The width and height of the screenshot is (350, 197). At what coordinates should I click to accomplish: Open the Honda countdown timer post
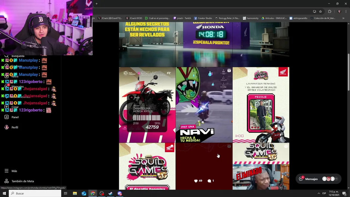click(x=204, y=44)
